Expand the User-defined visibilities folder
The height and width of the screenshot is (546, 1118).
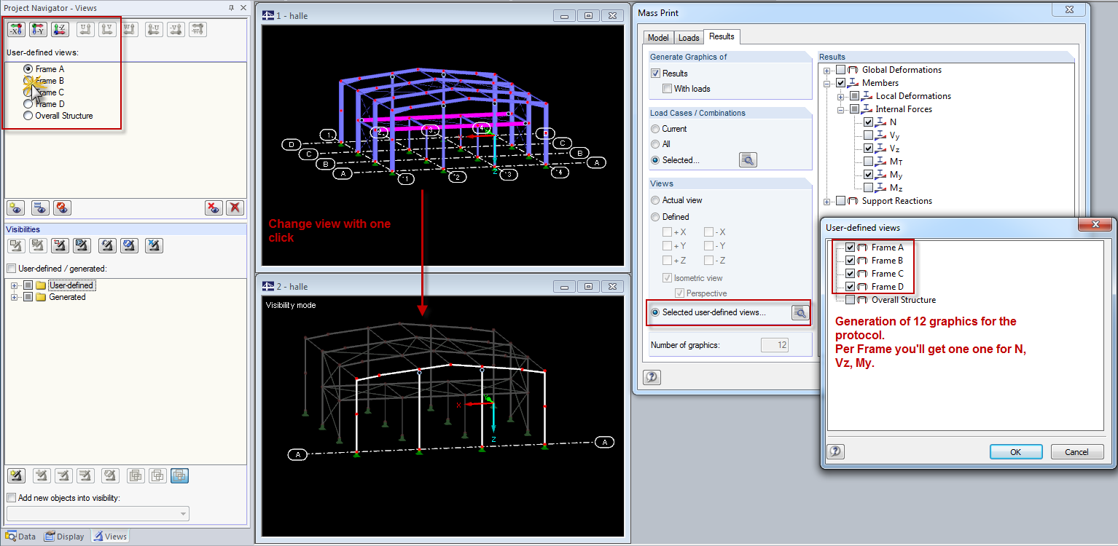(x=14, y=285)
